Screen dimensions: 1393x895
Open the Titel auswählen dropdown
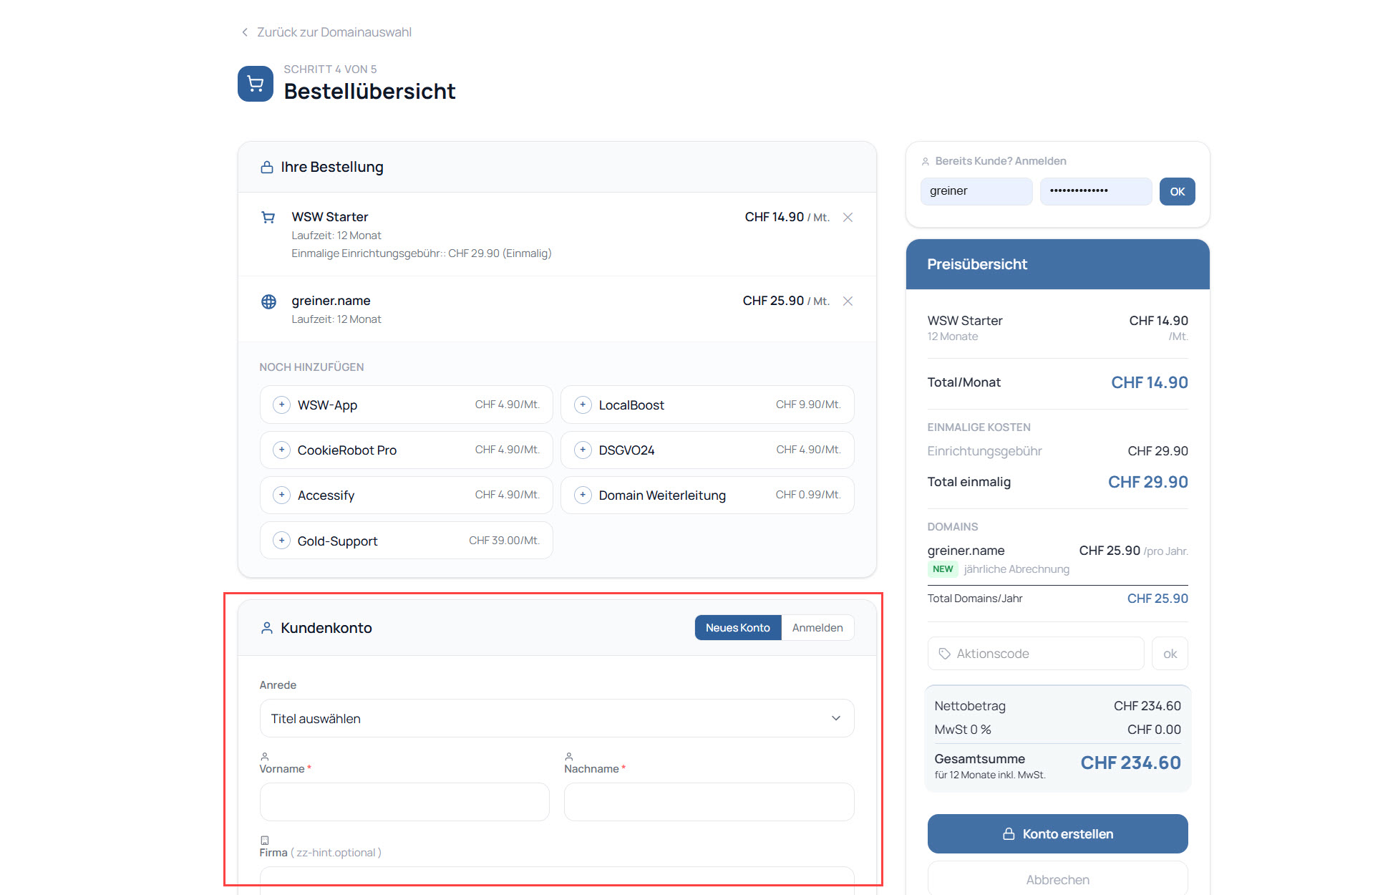click(x=556, y=718)
